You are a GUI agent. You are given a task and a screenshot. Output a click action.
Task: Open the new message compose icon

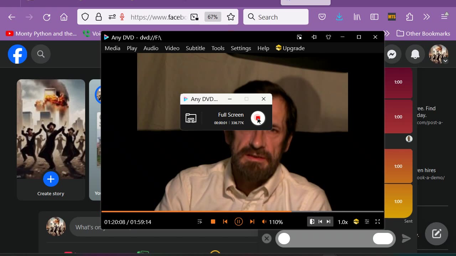(437, 234)
